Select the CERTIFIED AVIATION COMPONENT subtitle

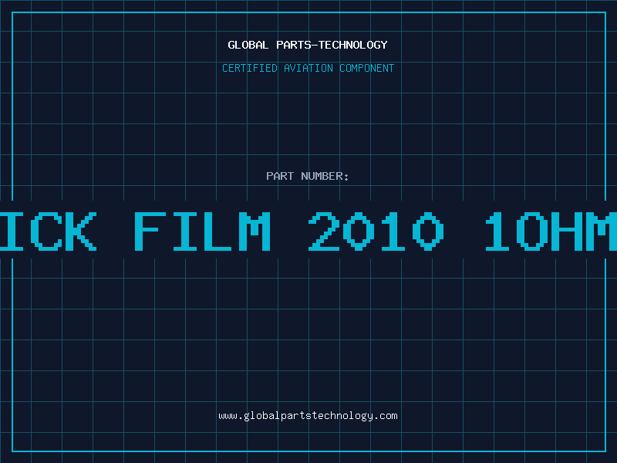(308, 68)
